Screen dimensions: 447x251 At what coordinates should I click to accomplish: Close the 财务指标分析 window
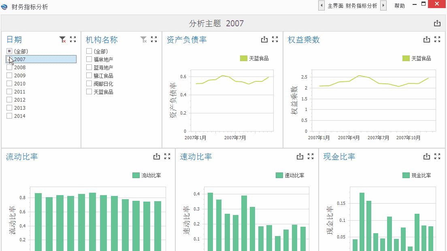tap(437, 4)
